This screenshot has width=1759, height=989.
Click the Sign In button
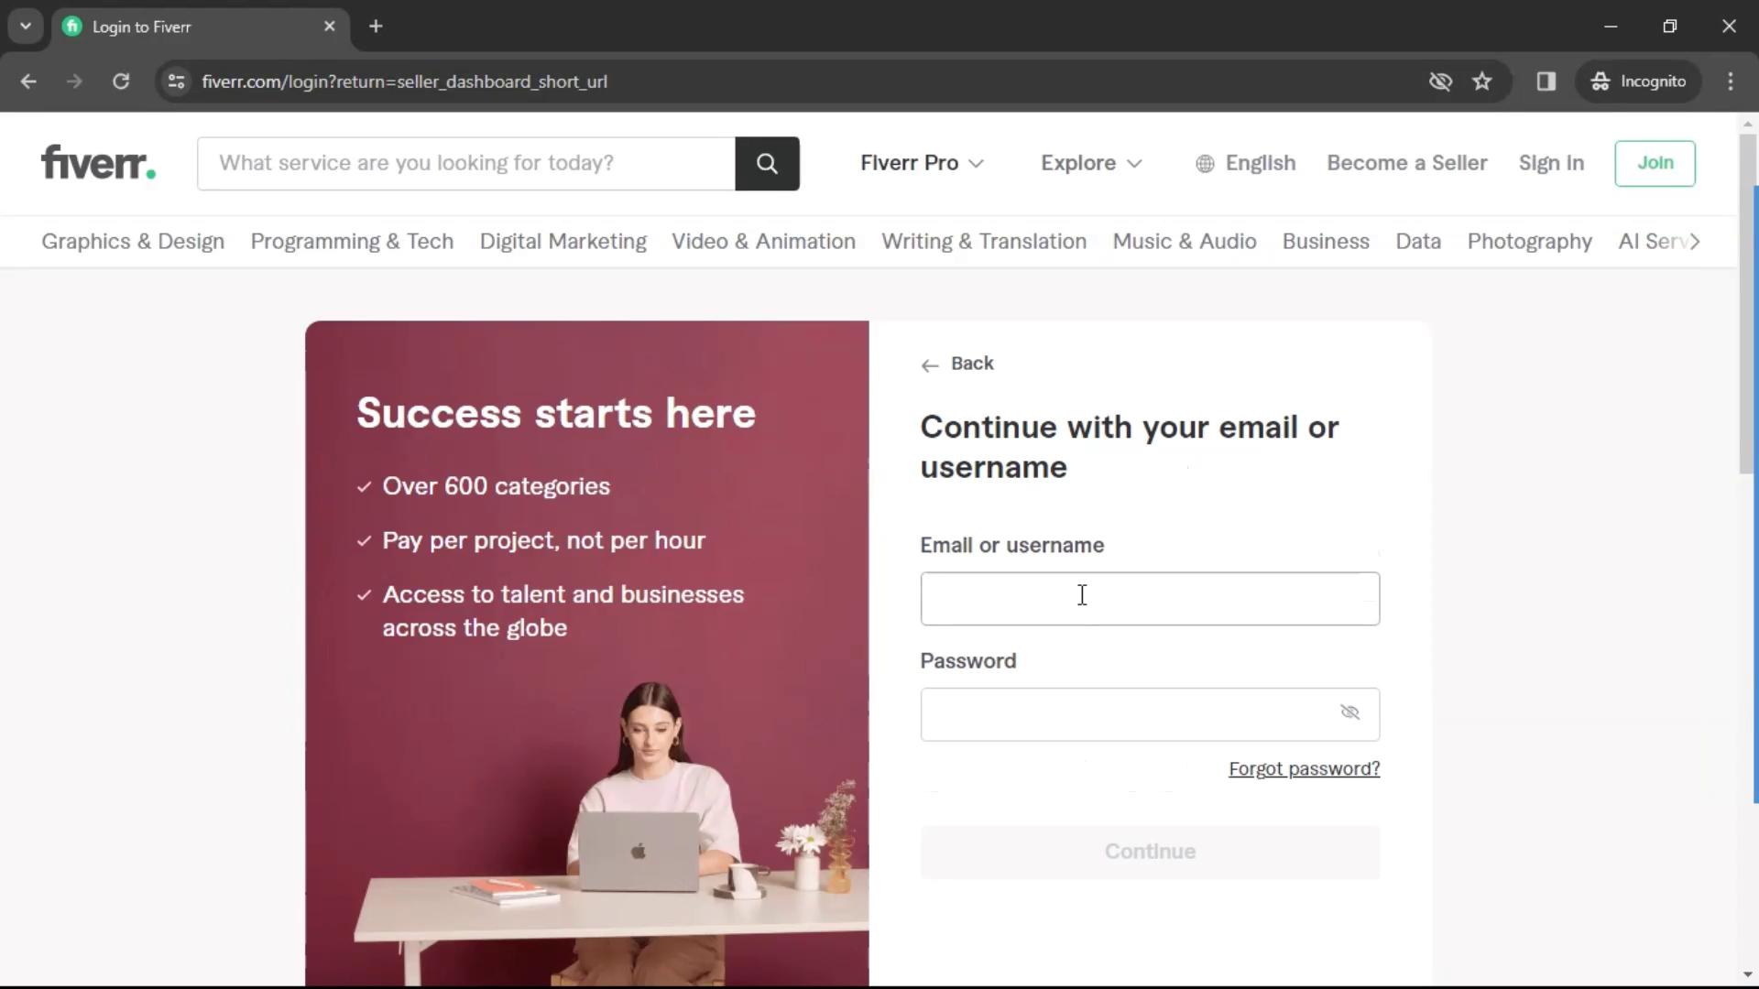(x=1553, y=162)
